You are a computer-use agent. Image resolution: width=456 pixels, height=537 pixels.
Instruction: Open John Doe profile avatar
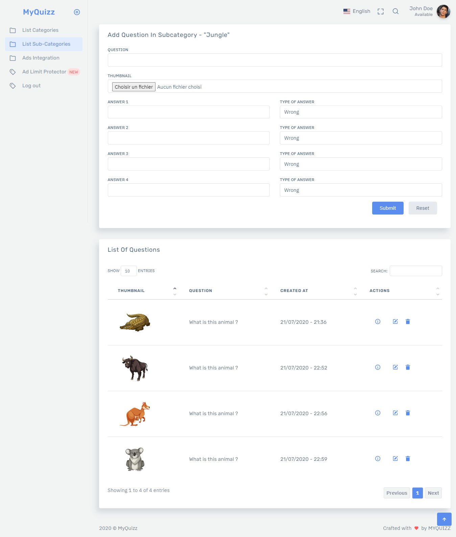[443, 12]
